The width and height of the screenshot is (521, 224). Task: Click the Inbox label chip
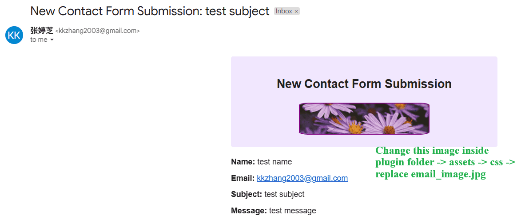pos(283,12)
